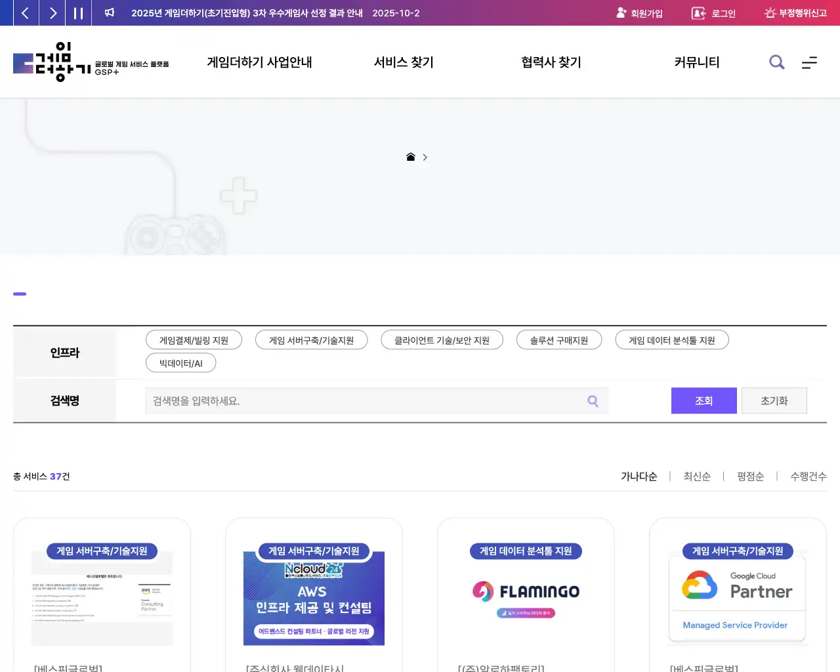This screenshot has width=840, height=672.
Task: Click the previous arrow on the notice banner
Action: pyautogui.click(x=26, y=12)
